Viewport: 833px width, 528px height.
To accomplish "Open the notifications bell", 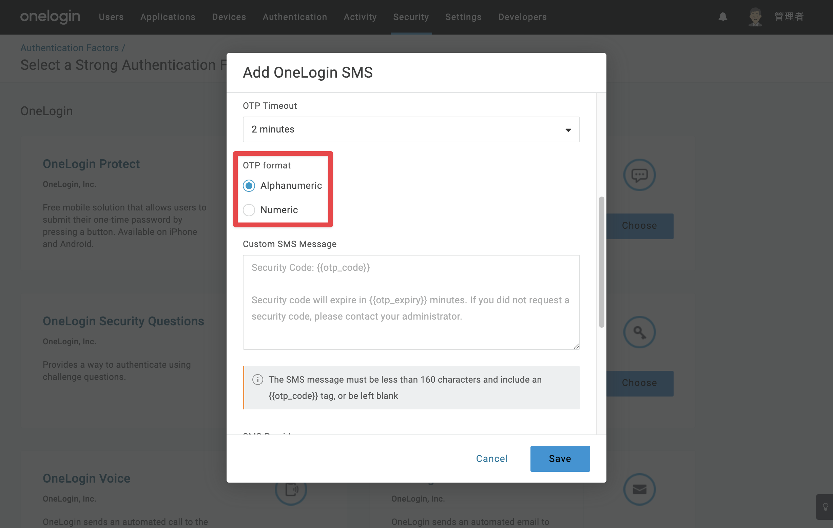I will (x=723, y=17).
